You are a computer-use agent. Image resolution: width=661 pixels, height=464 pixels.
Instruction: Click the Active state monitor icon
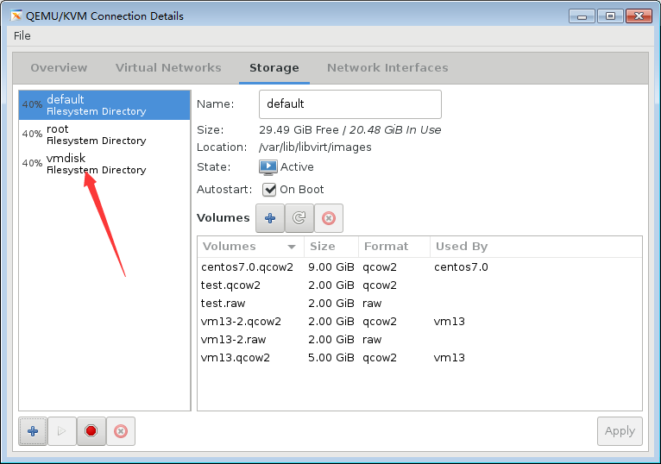(268, 167)
